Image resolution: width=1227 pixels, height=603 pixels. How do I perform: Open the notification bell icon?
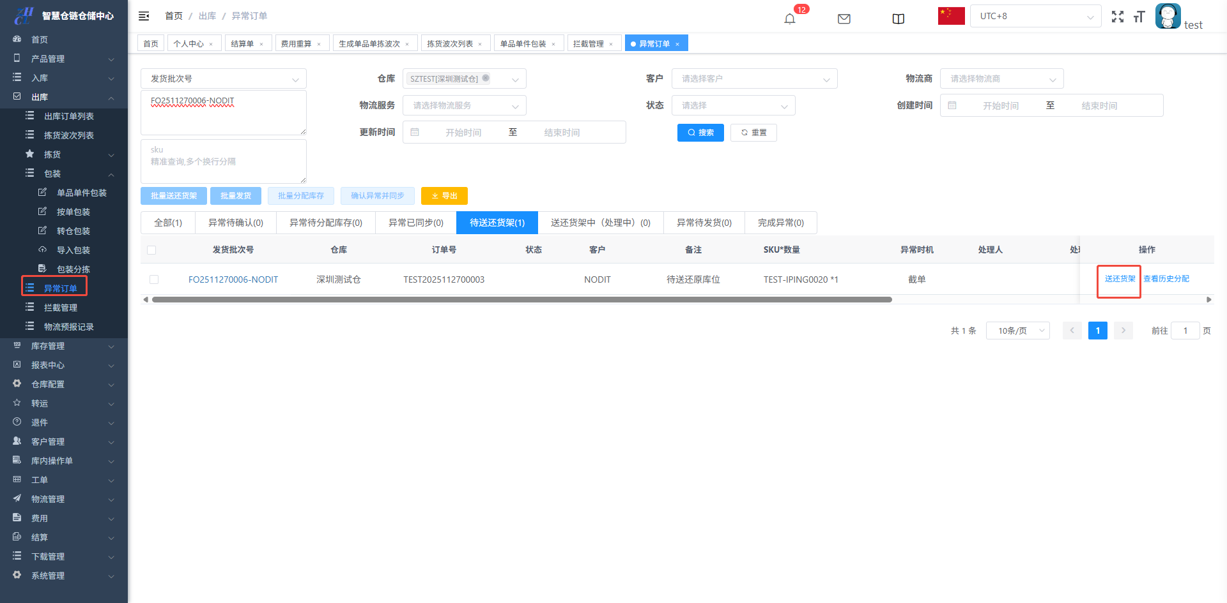(790, 19)
